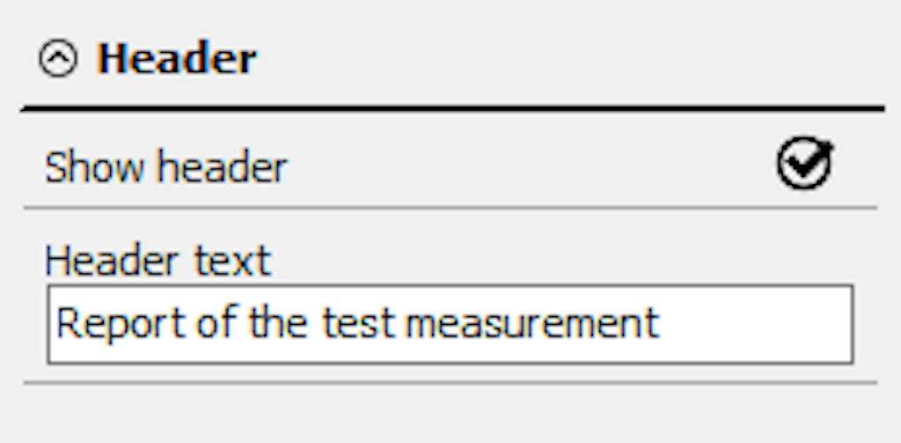The height and width of the screenshot is (443, 901).
Task: Click the thin separator below Show header
Action: tap(450, 208)
